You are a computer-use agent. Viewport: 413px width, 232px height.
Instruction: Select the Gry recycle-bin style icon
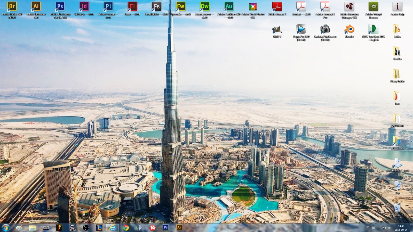click(398, 187)
